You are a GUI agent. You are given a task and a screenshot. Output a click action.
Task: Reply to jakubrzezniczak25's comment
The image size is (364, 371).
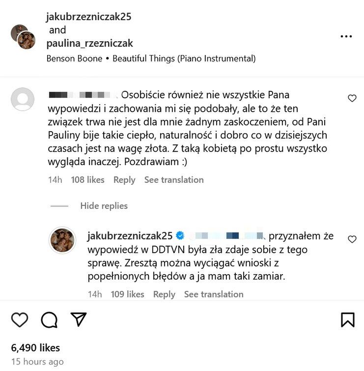(x=164, y=294)
